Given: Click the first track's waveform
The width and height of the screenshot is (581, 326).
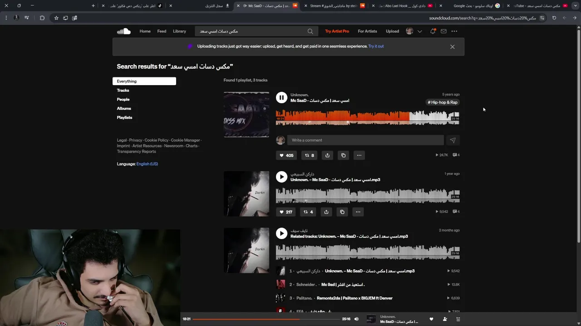Looking at the screenshot, I should coord(368,117).
